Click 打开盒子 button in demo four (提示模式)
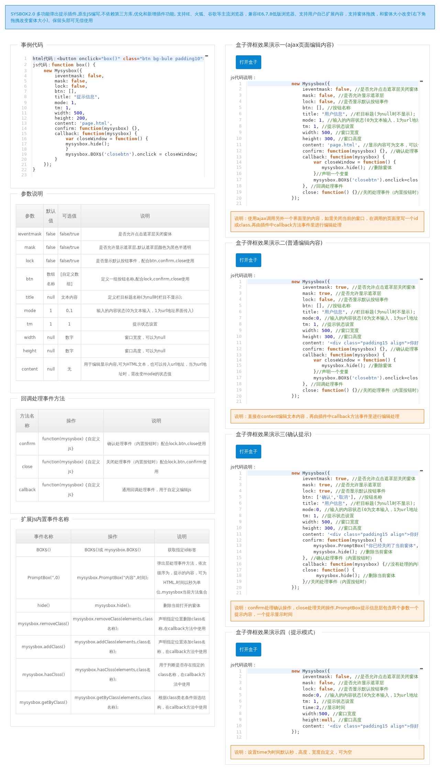This screenshot has width=440, height=775. [x=248, y=650]
